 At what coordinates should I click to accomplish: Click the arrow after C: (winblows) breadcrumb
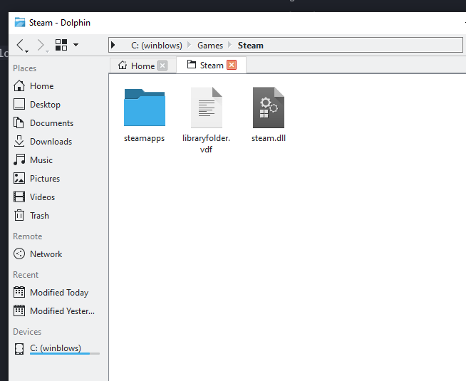(189, 45)
